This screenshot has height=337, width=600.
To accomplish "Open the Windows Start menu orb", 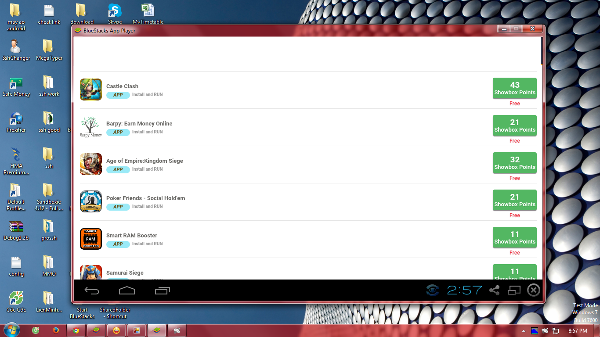I will (11, 330).
